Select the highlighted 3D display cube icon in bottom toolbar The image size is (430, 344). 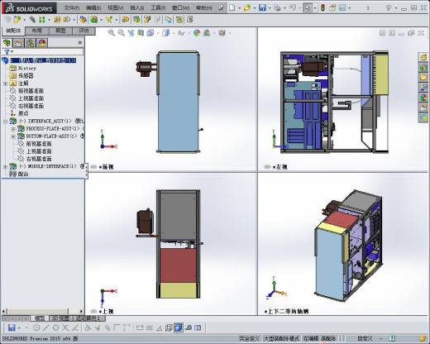coord(179,327)
